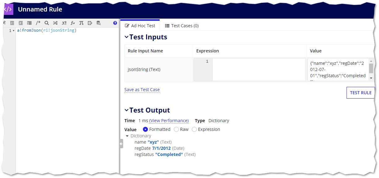
Task: Click the indent lines toolbar icon
Action: coord(21,23)
